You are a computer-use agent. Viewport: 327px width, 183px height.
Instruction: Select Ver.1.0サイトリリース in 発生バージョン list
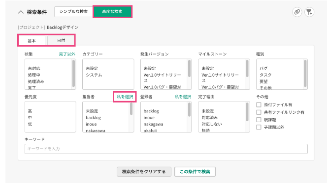[162, 78]
